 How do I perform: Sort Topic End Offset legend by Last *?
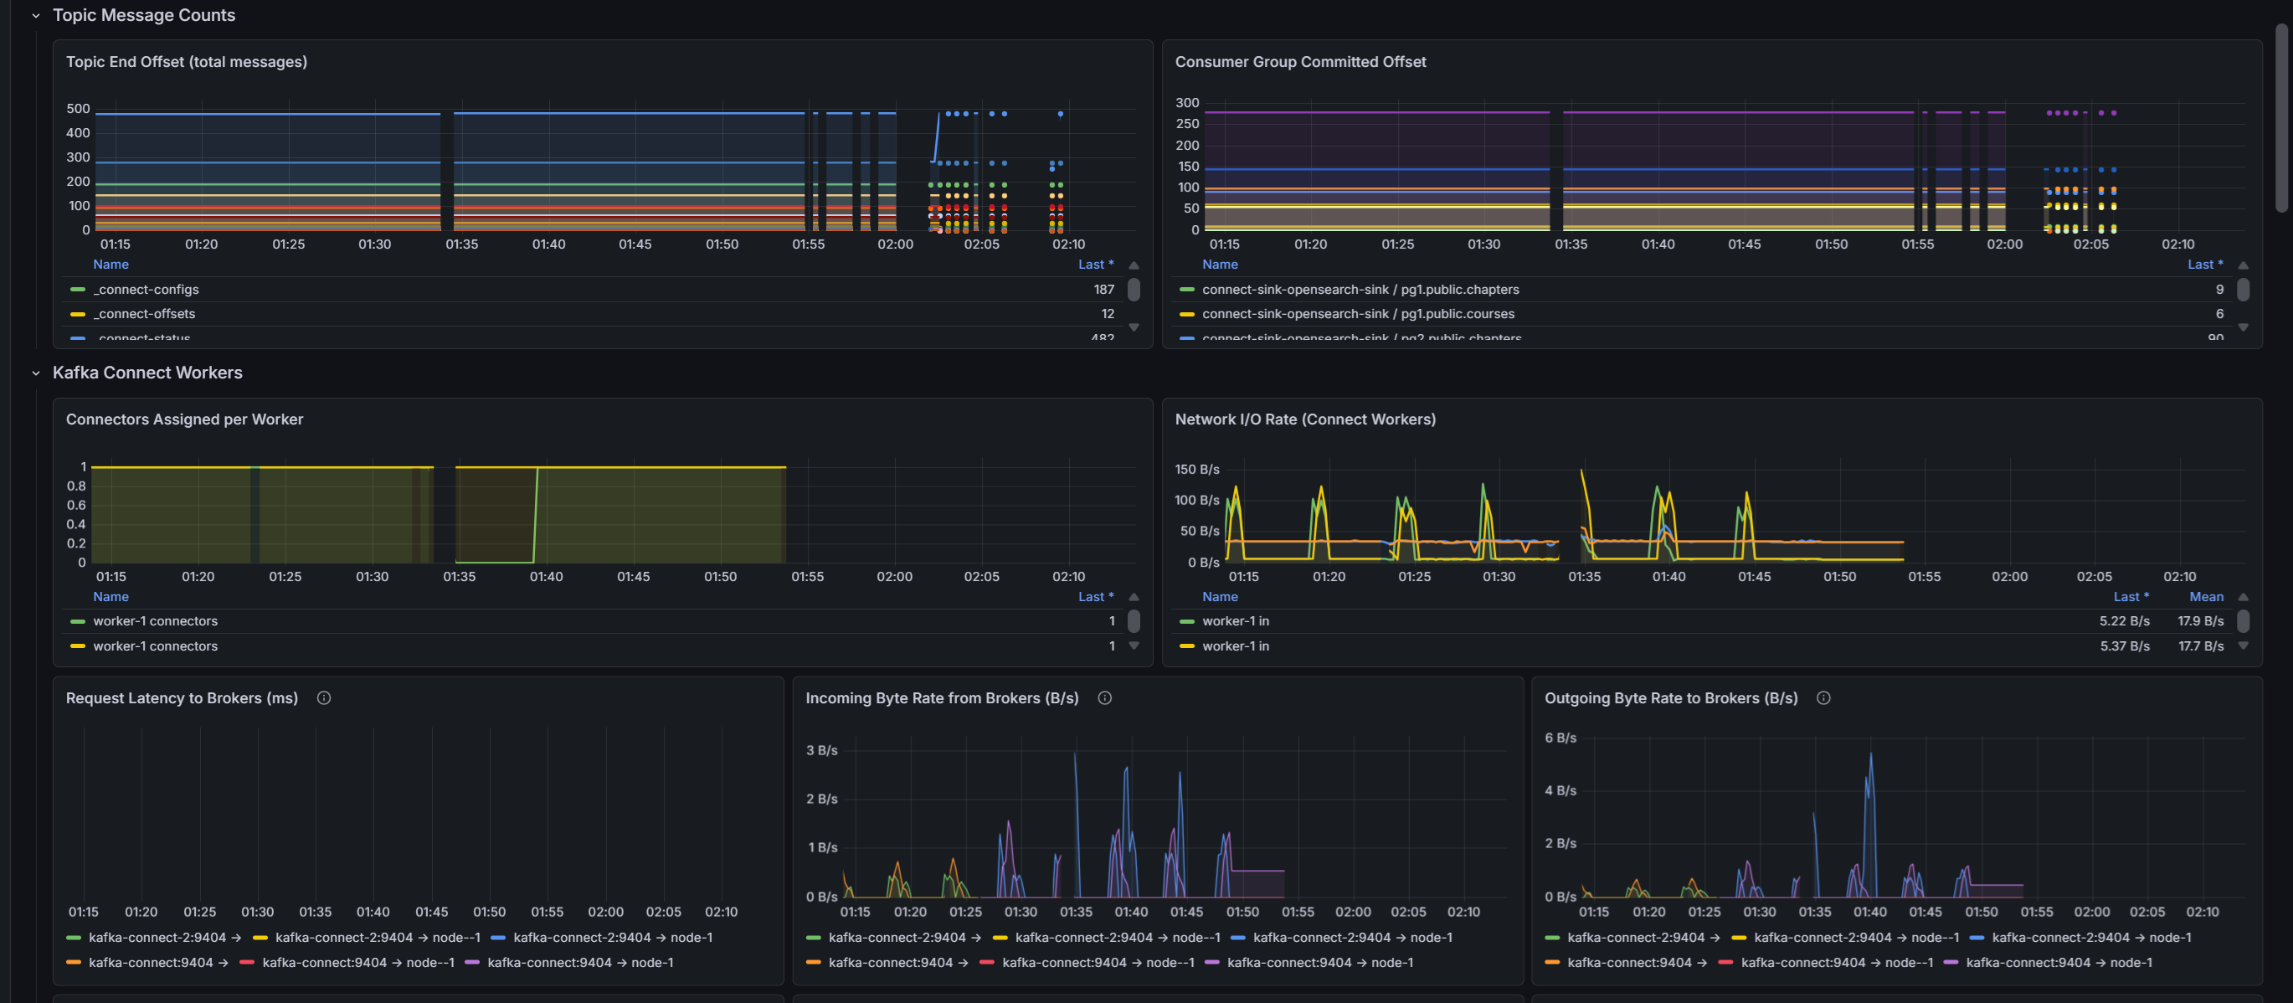[x=1096, y=265]
